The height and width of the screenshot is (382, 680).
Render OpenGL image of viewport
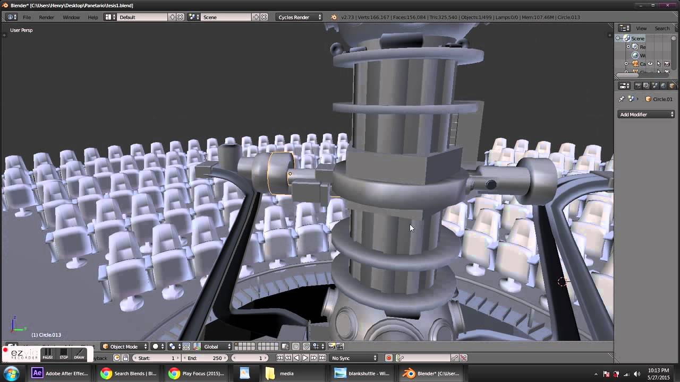coord(332,346)
